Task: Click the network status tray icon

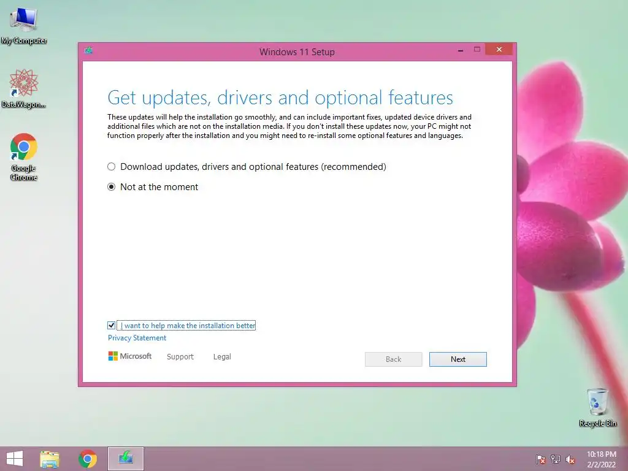Action: tap(556, 459)
